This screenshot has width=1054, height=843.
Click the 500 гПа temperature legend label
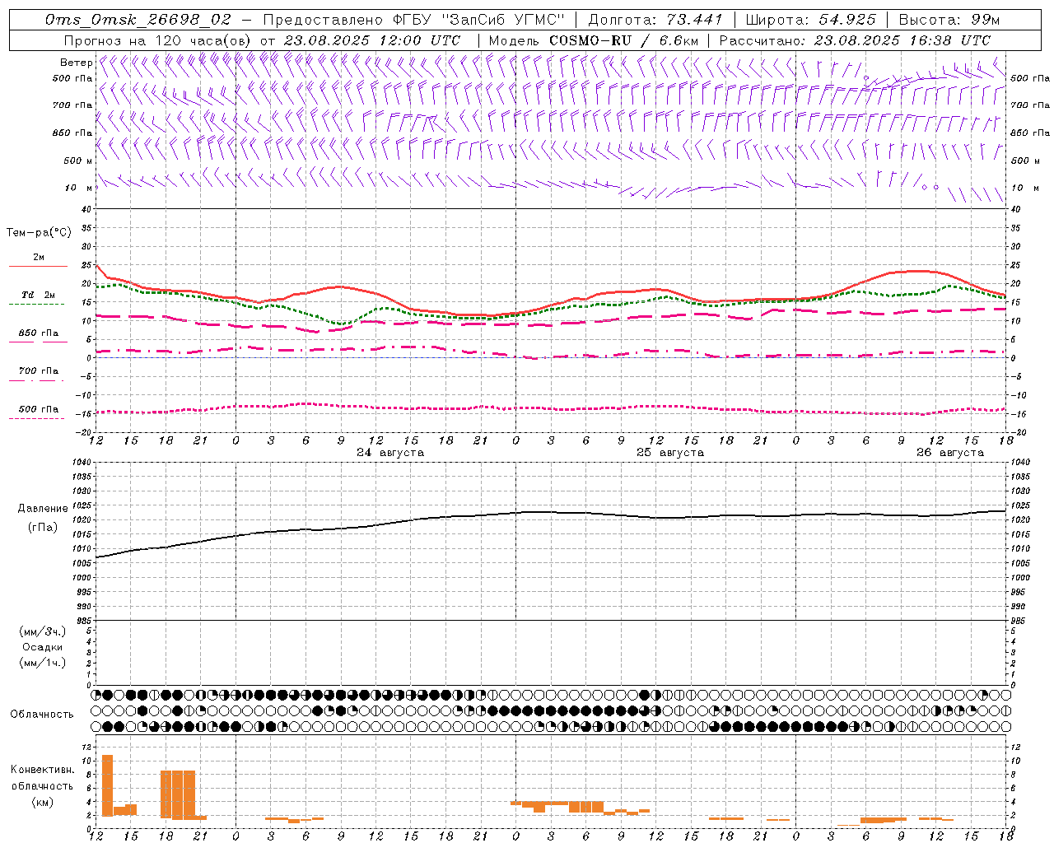coord(39,409)
